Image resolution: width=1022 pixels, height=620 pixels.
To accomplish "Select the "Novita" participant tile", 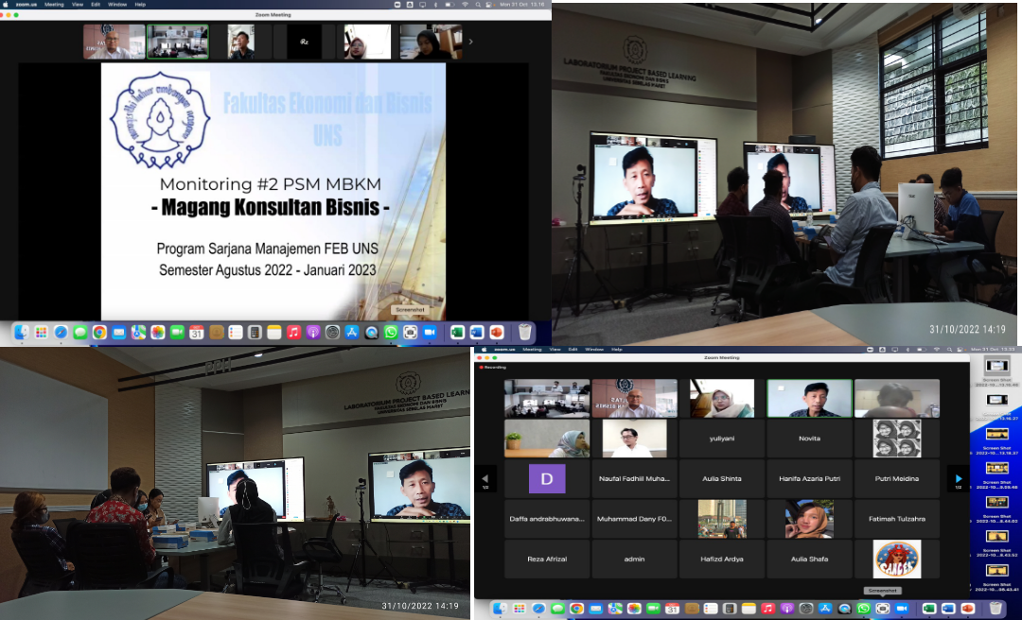I will [x=809, y=439].
